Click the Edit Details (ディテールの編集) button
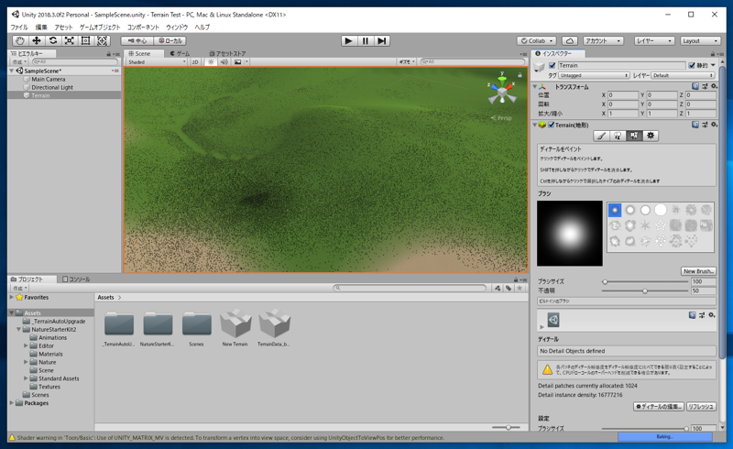Image resolution: width=733 pixels, height=449 pixels. [x=659, y=407]
